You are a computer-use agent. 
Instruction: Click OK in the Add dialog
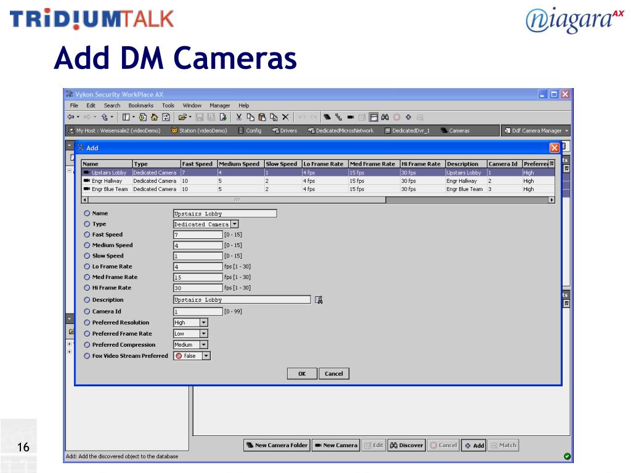pyautogui.click(x=302, y=374)
